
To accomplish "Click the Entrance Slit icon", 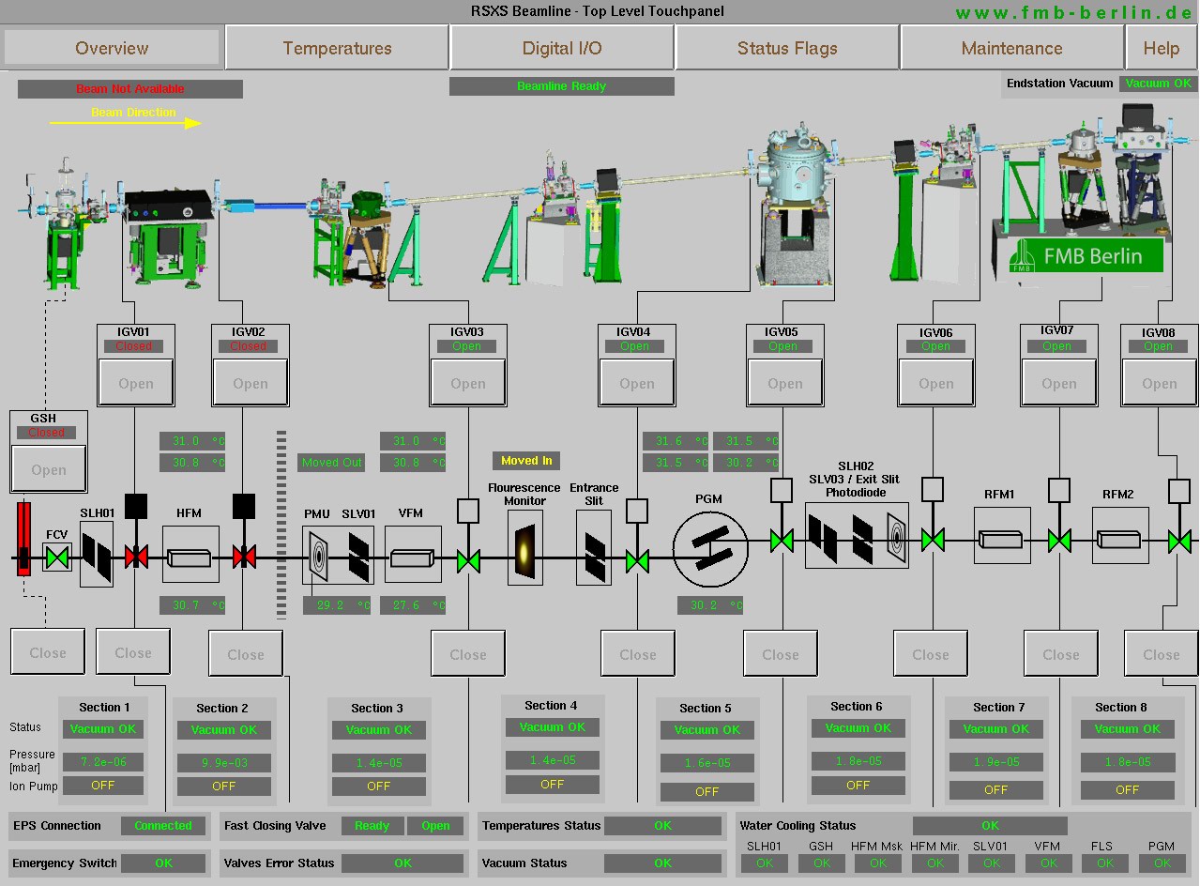I will coord(593,554).
